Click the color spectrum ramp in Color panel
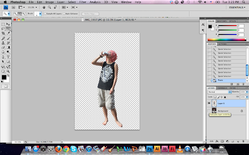This screenshot has height=155, width=249. pos(226,40)
